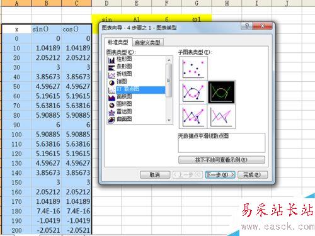Select column C header
The height and width of the screenshot is (236, 315).
[x=76, y=3]
